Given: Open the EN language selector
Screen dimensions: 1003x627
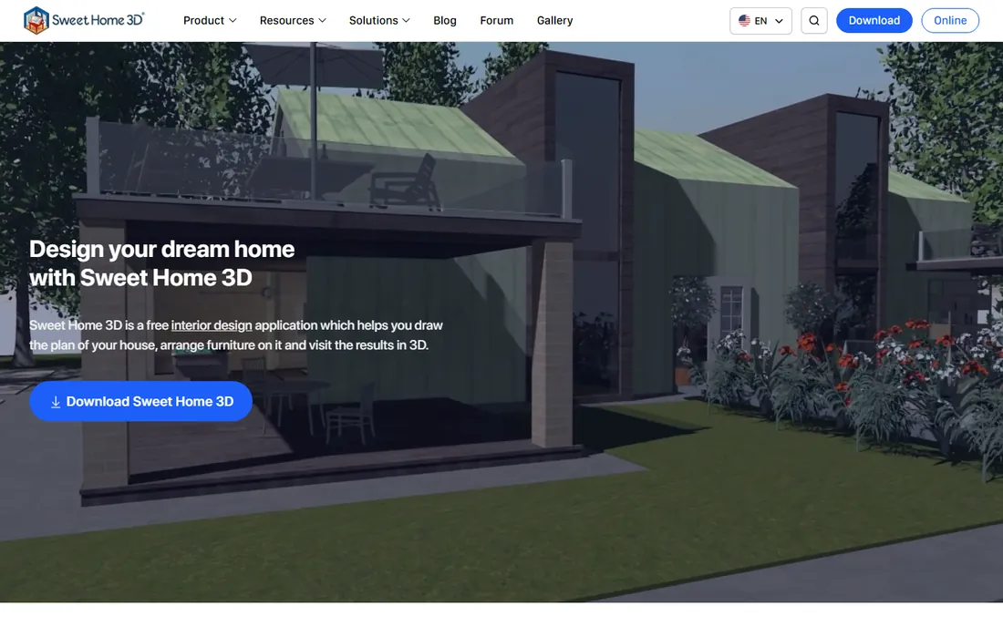Looking at the screenshot, I should pyautogui.click(x=760, y=20).
